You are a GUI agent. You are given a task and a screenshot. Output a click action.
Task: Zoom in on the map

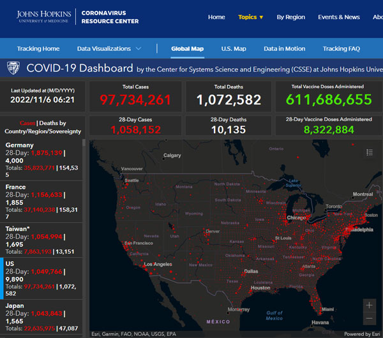(x=369, y=305)
